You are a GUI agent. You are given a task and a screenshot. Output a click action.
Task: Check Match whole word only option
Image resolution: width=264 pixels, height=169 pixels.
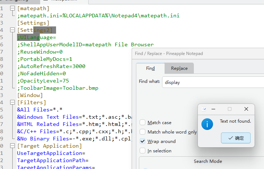[x=143, y=132]
